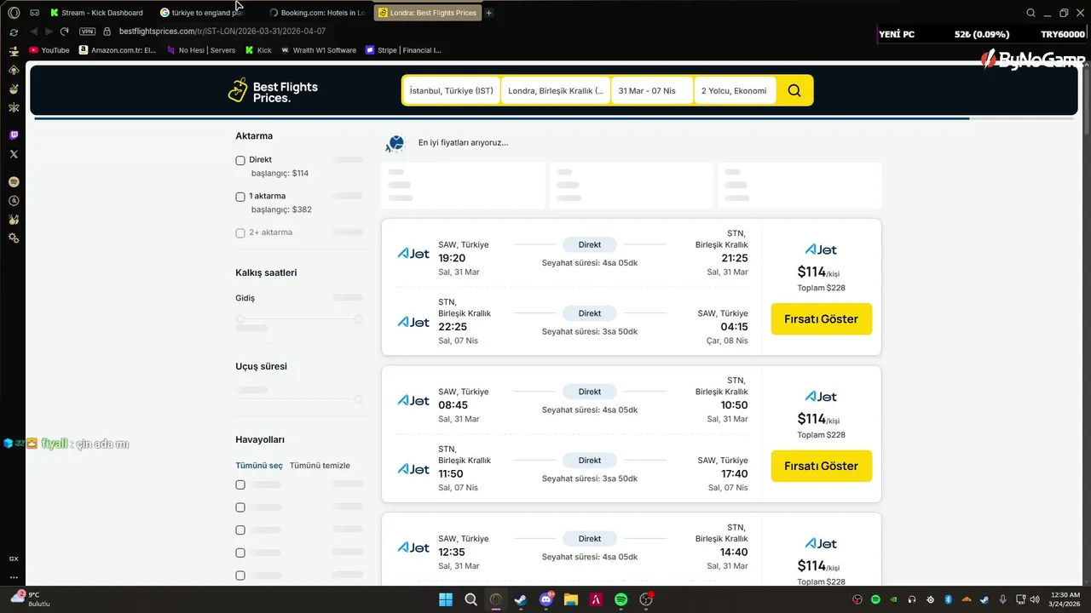Image resolution: width=1091 pixels, height=613 pixels.
Task: Open the Londra, Birleşik Krallık destination field
Action: (556, 91)
